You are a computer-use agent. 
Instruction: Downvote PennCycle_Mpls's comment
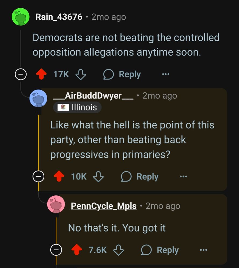119,250
